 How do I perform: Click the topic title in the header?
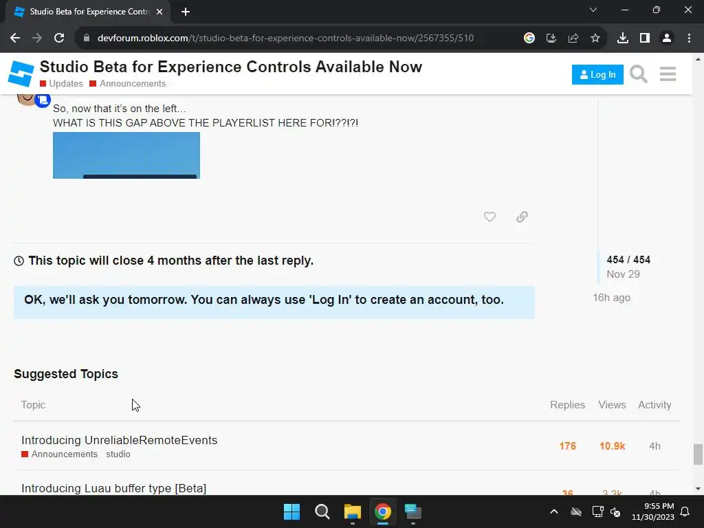tap(231, 67)
